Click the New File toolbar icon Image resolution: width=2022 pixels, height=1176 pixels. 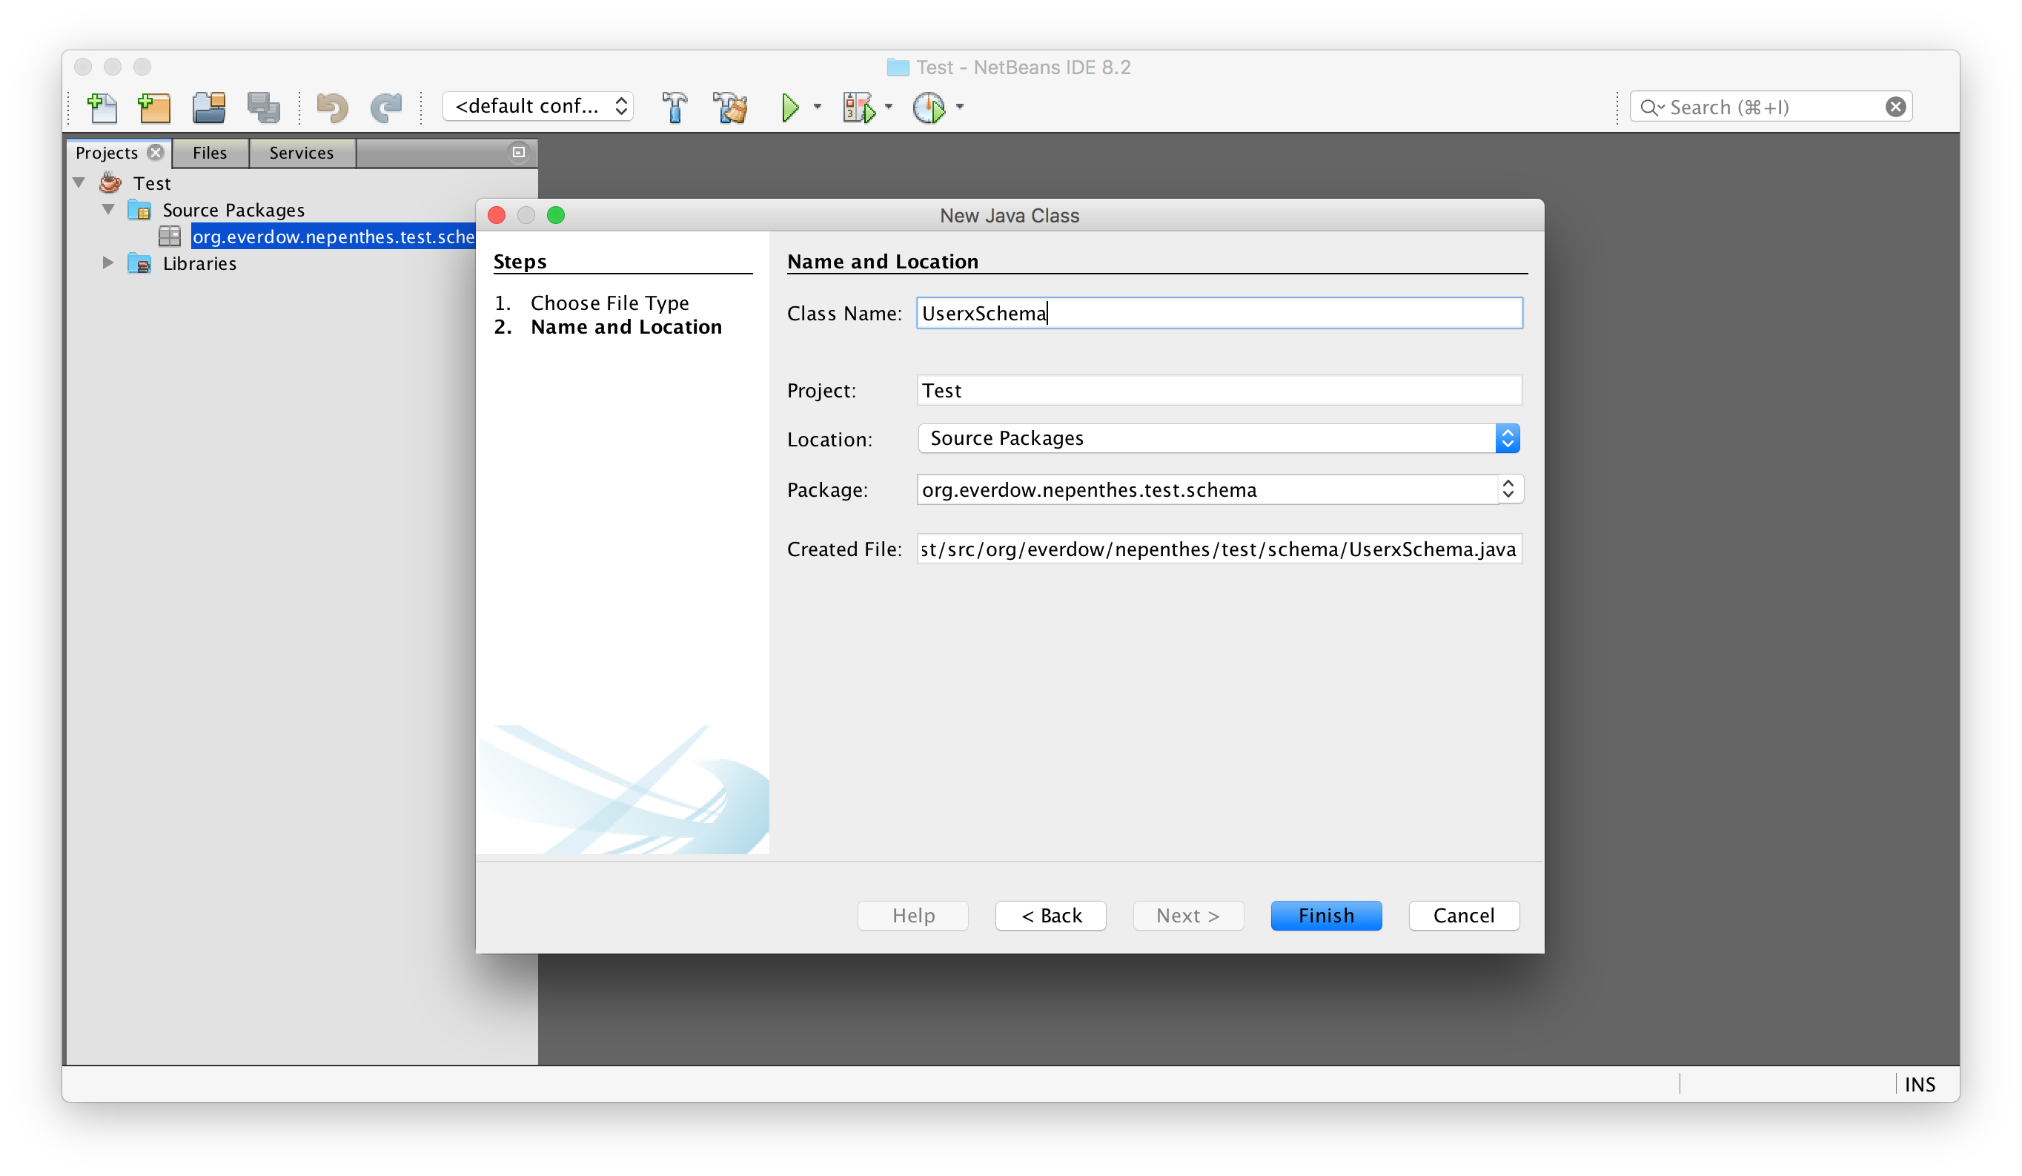point(102,107)
